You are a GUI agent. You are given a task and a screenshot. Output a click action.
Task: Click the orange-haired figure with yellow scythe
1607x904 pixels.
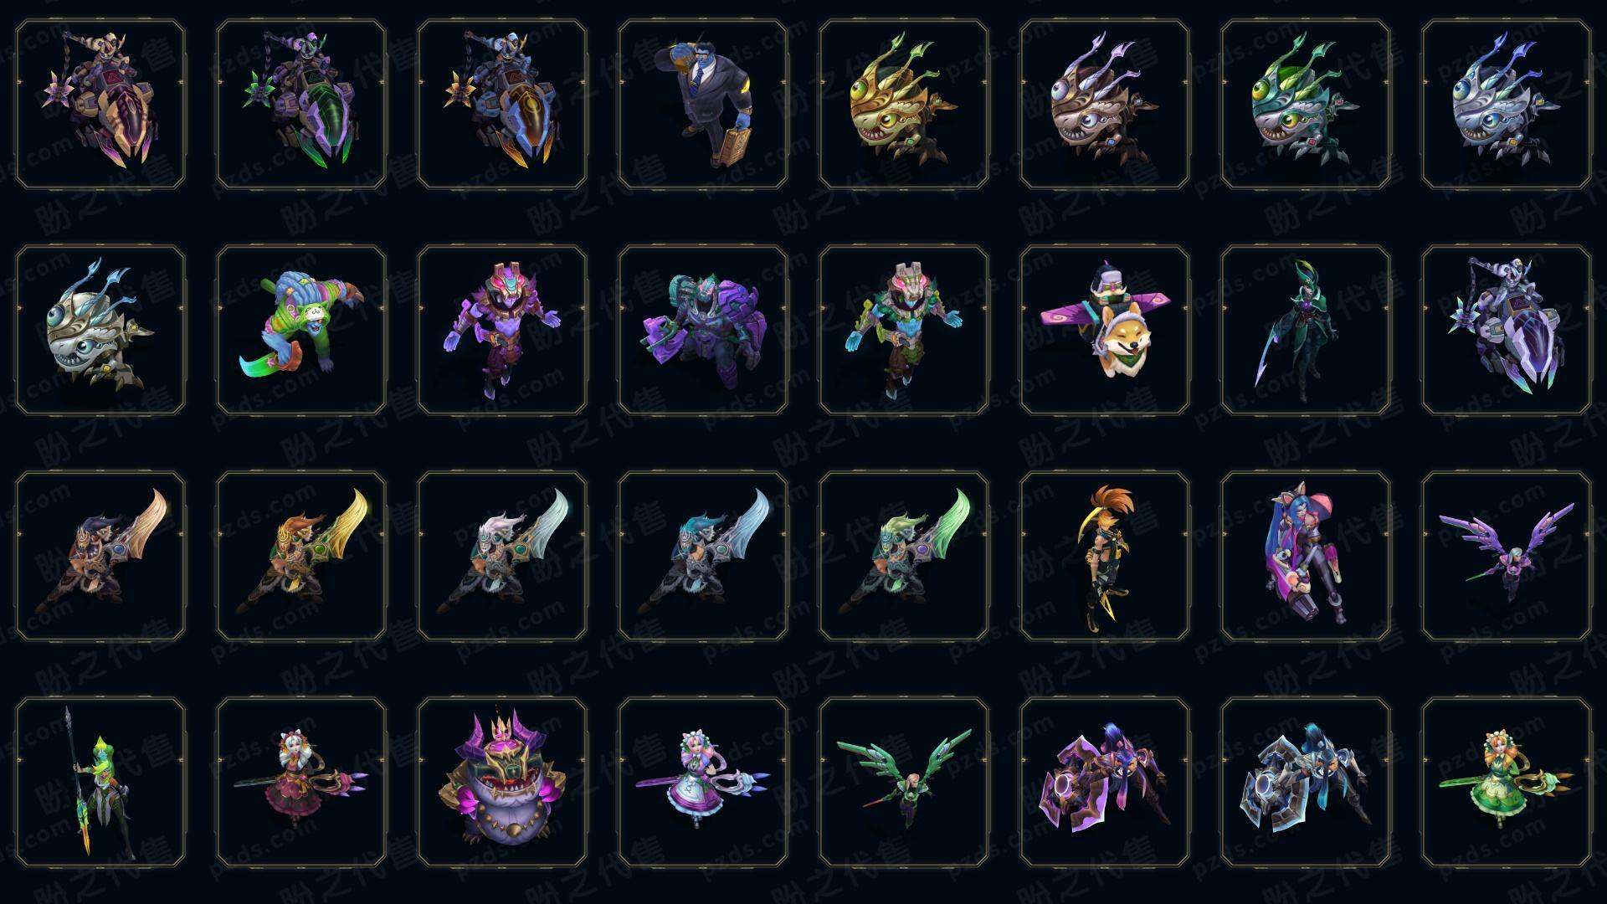coord(1105,556)
